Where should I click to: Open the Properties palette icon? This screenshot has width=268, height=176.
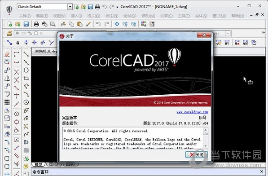pyautogui.click(x=152, y=24)
